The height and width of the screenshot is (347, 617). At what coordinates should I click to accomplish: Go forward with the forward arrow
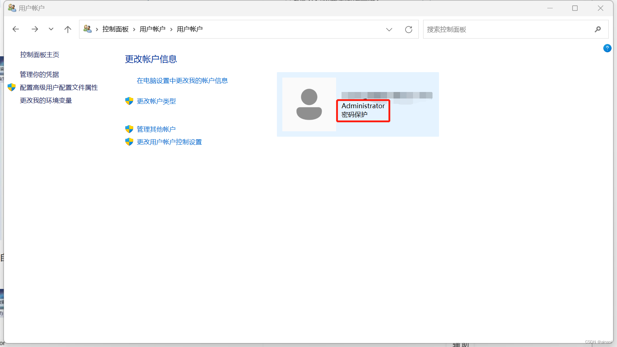tap(35, 29)
